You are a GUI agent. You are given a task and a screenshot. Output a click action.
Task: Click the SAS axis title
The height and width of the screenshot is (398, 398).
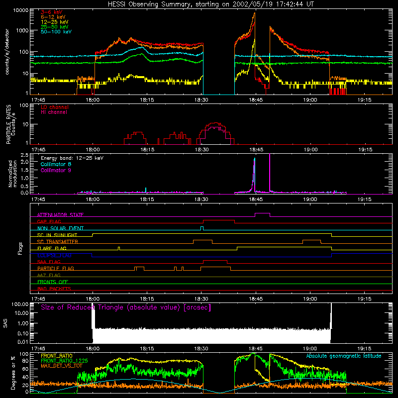[x=5, y=323]
